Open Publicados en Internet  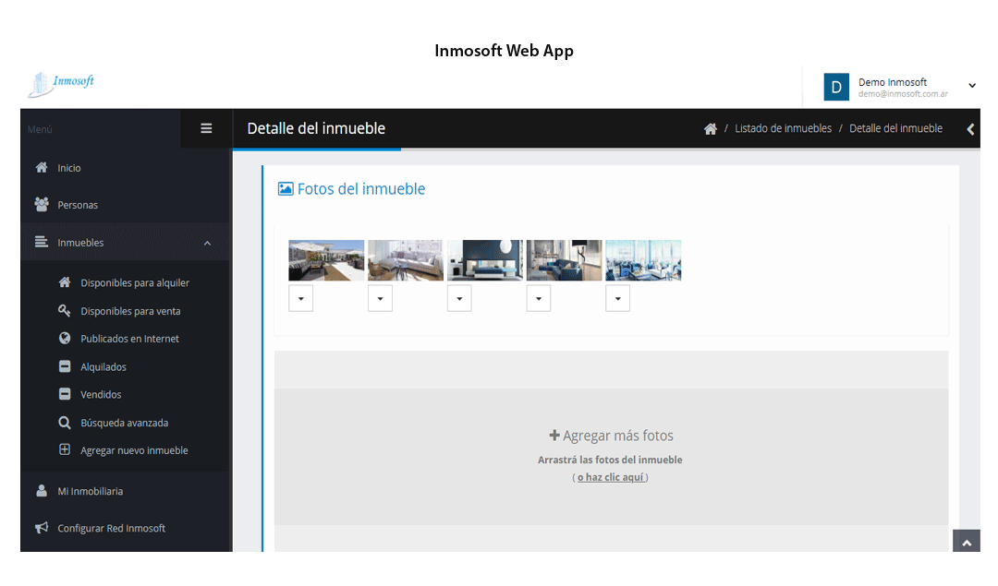[x=129, y=339]
